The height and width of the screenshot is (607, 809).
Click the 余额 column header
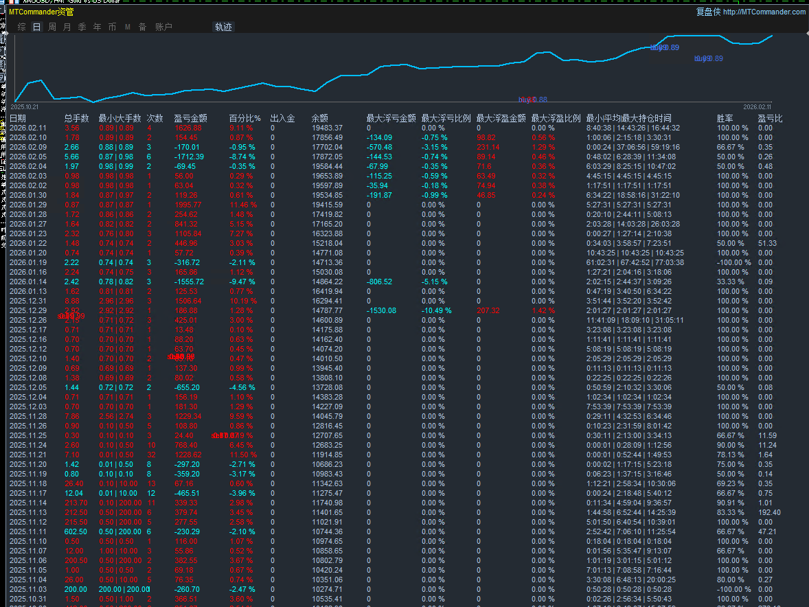tap(319, 118)
